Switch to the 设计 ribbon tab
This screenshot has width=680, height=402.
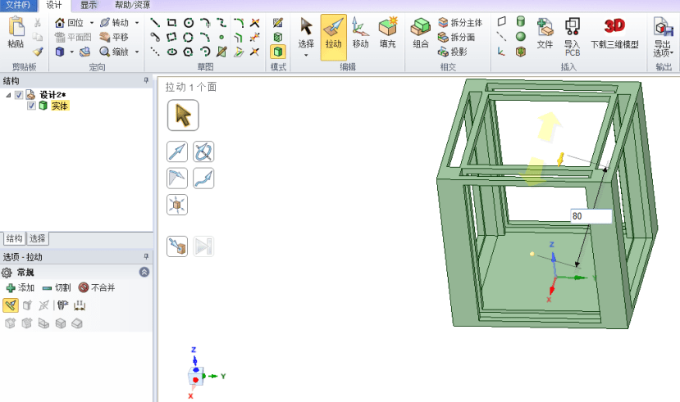pos(54,5)
